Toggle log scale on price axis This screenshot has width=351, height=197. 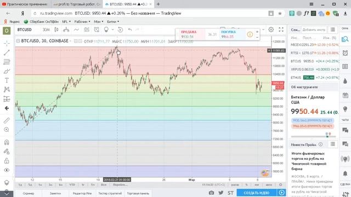click(x=257, y=185)
